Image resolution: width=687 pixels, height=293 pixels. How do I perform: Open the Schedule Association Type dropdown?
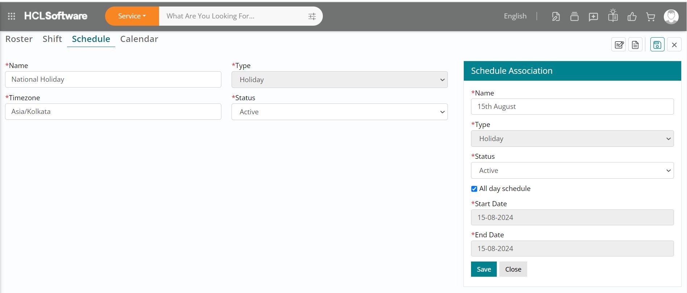572,139
